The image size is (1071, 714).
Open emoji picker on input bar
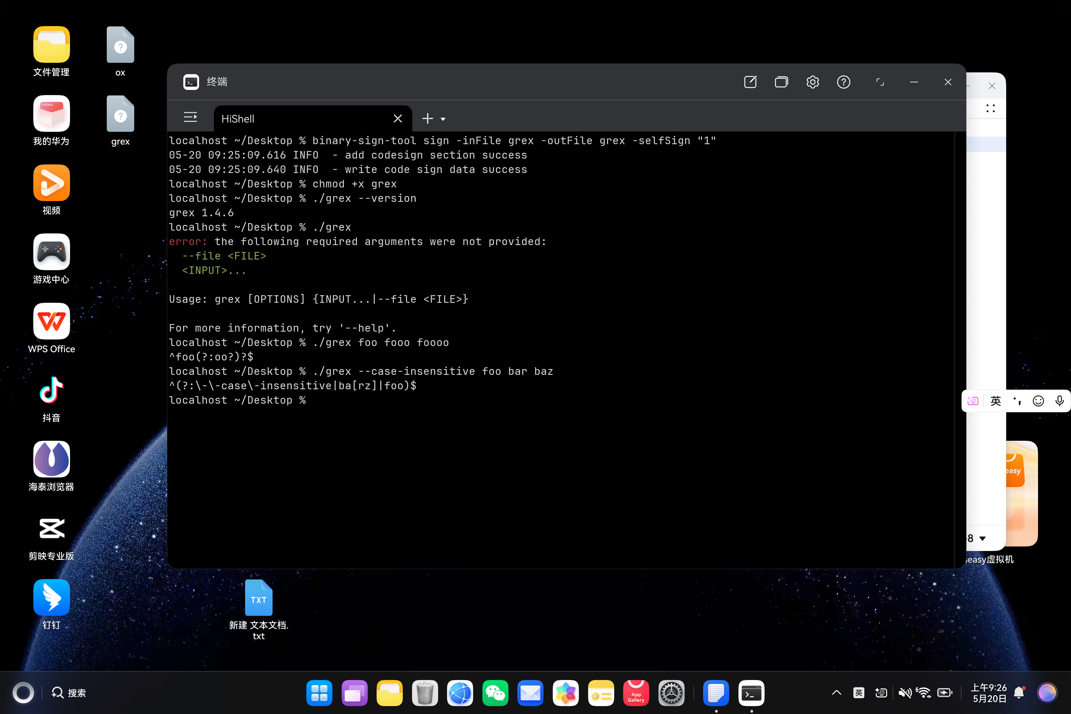[x=1038, y=401]
